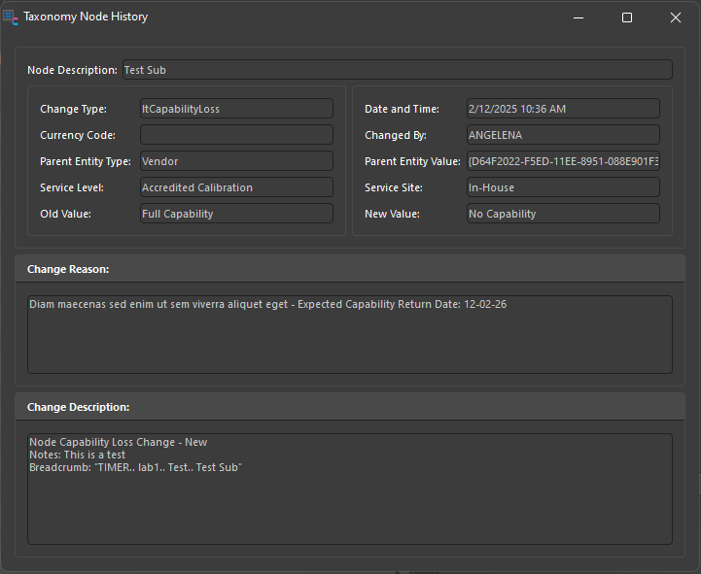
Task: Click the Parent Entity Type field
Action: coord(236,161)
